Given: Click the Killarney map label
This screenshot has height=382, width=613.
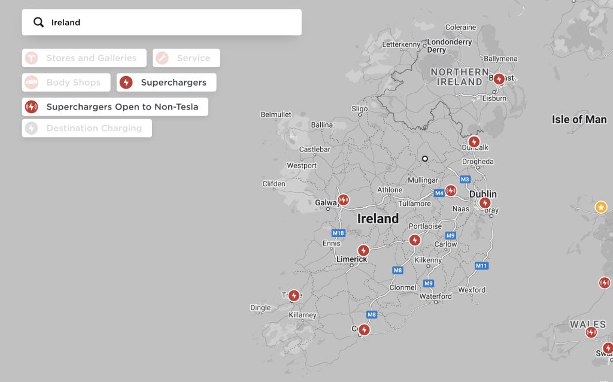Looking at the screenshot, I should [x=302, y=315].
